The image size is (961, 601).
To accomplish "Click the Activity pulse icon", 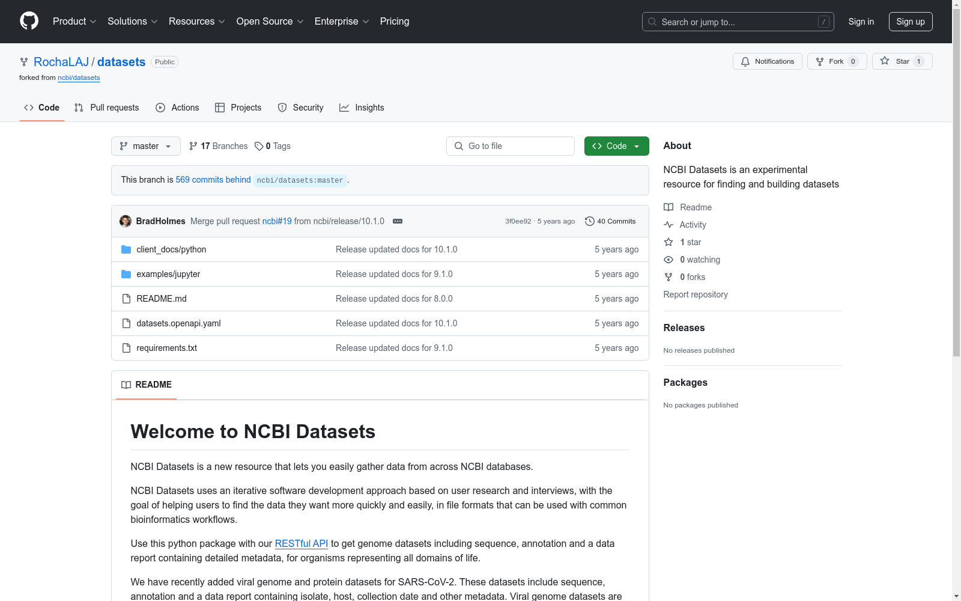I will (668, 225).
